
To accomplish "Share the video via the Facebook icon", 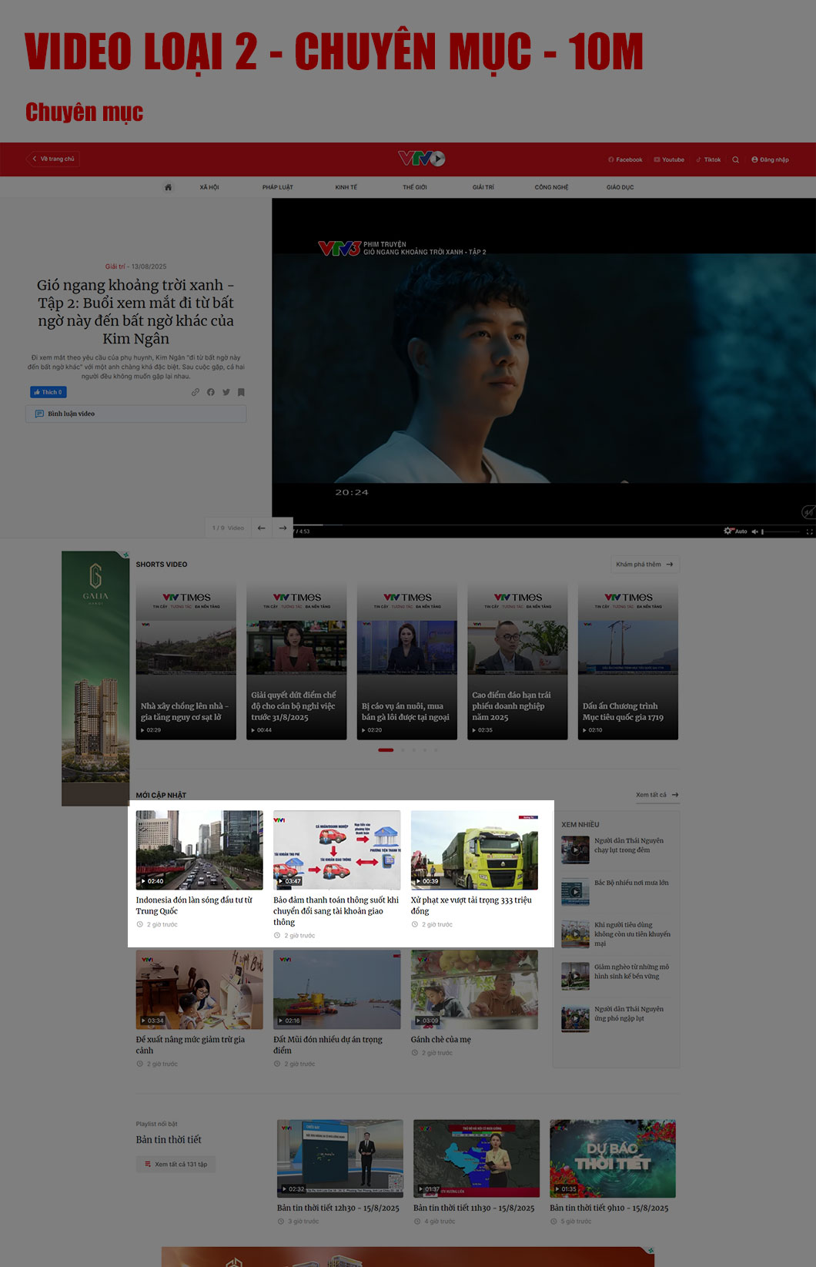I will coord(211,393).
